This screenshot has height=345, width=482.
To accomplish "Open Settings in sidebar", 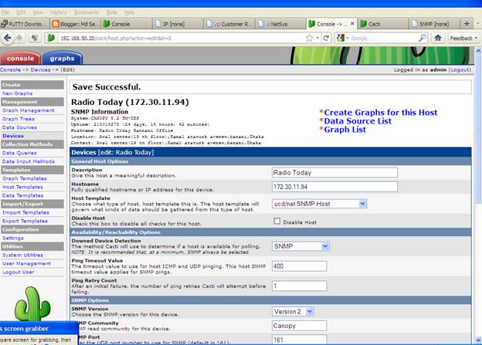I will 12,238.
